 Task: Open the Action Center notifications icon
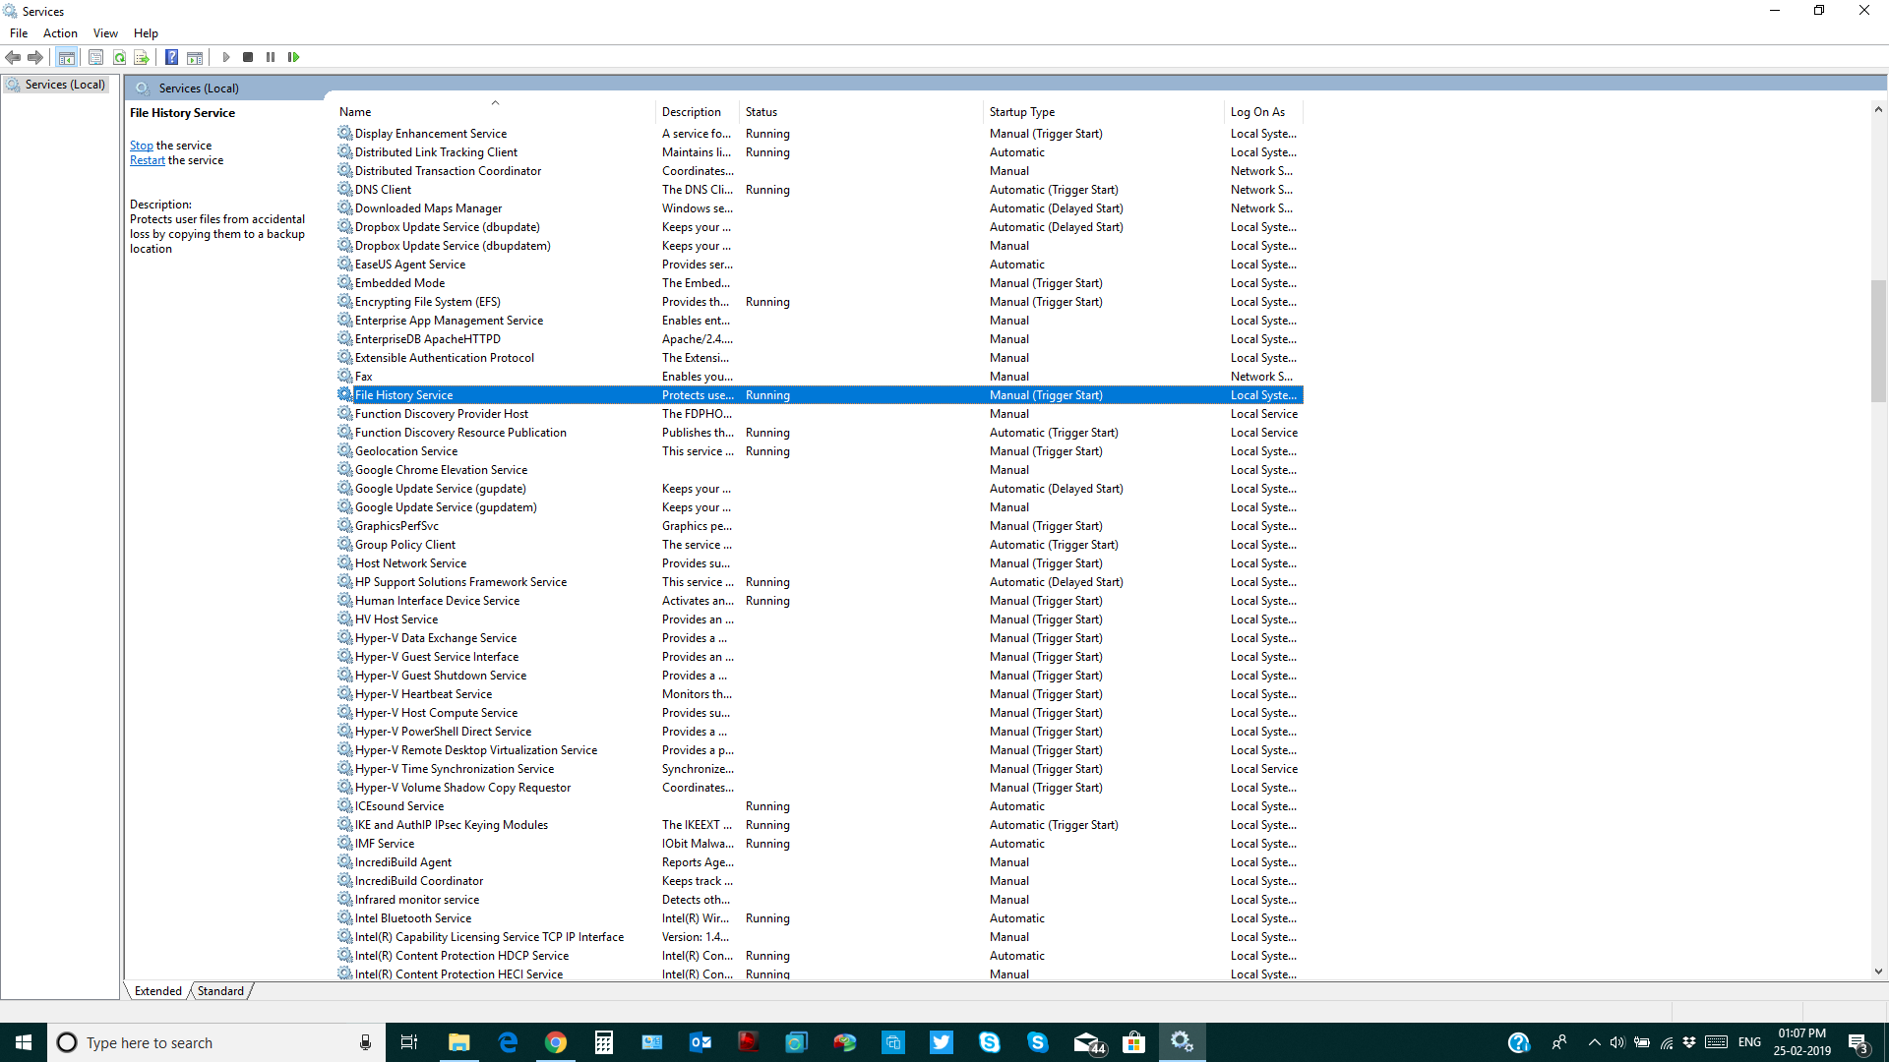pos(1859,1043)
